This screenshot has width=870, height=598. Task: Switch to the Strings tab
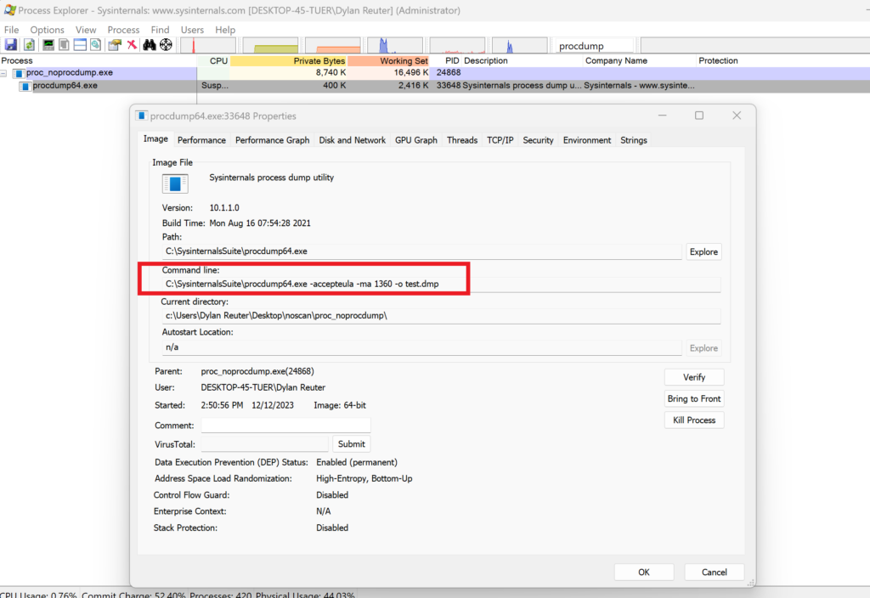633,140
